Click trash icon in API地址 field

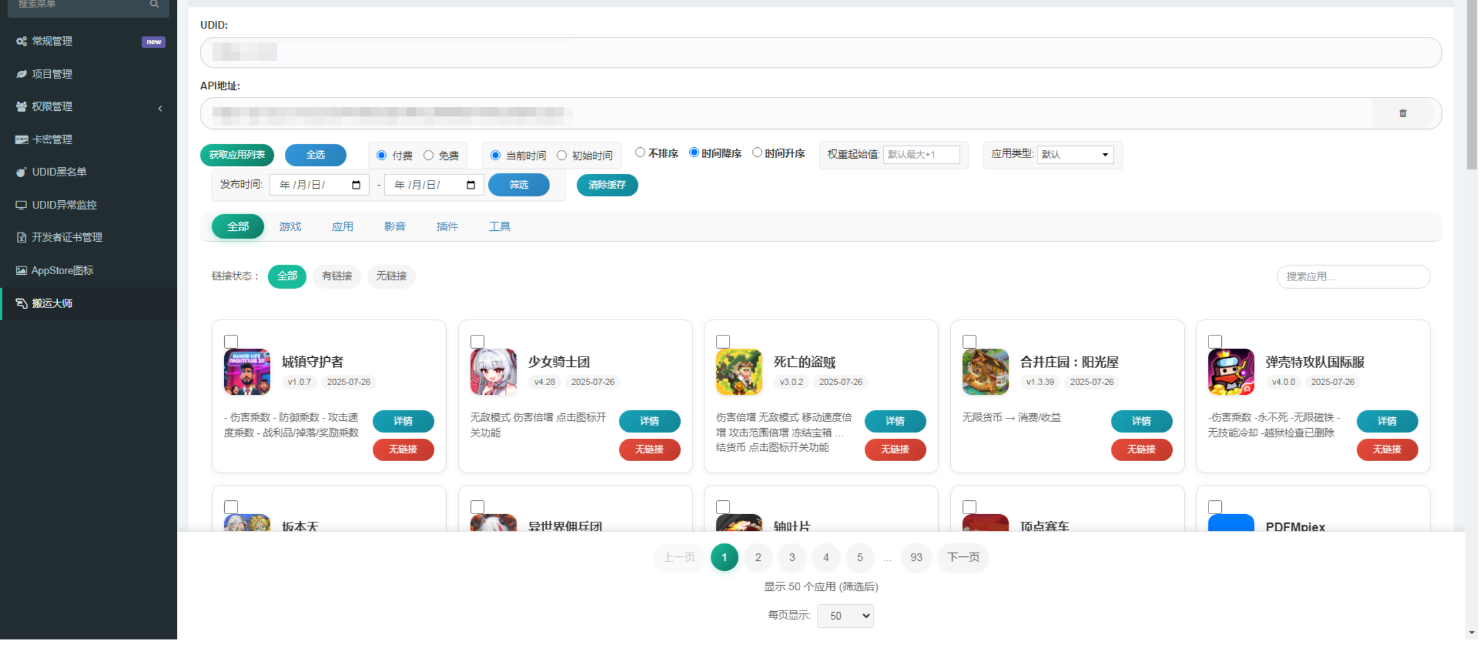pyautogui.click(x=1403, y=113)
